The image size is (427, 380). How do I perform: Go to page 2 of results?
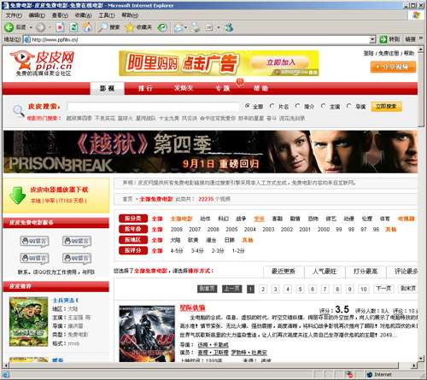point(263,289)
